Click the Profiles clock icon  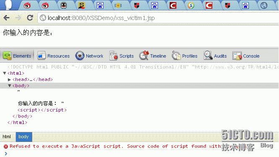(176, 56)
